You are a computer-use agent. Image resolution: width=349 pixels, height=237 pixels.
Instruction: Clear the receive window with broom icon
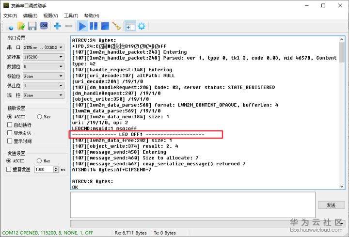(x=116, y=26)
